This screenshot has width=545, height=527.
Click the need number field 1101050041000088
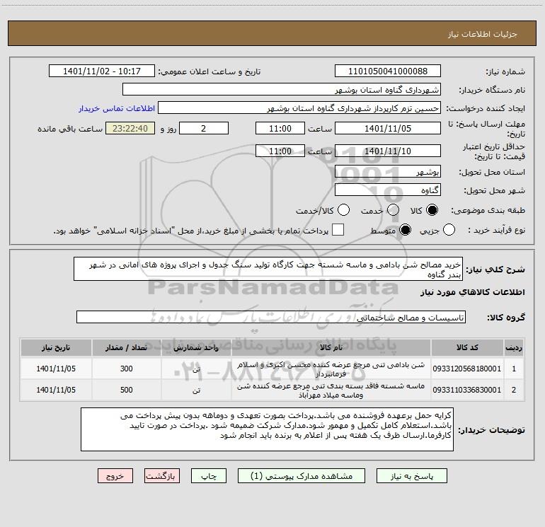pyautogui.click(x=388, y=71)
